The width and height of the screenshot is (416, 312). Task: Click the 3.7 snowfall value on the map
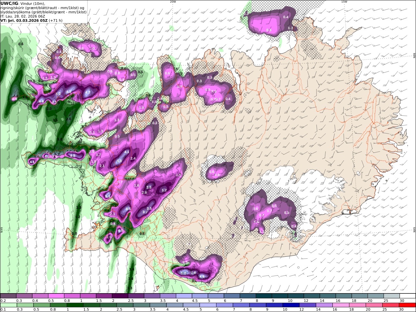point(145,212)
